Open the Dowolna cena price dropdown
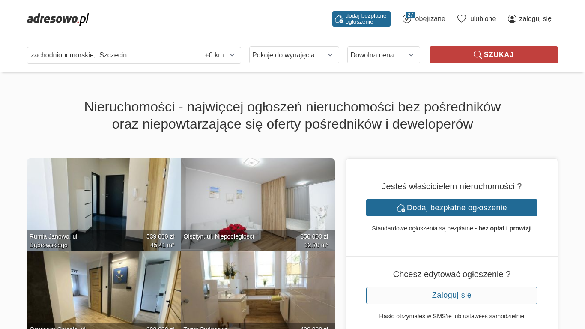 click(384, 55)
